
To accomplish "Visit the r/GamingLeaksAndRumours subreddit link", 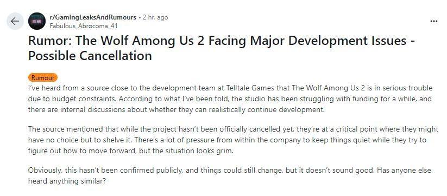I will [93, 17].
